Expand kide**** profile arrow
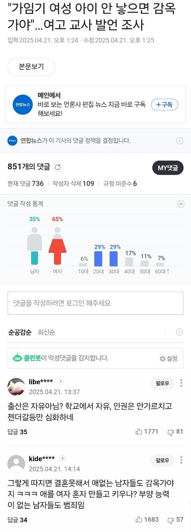Screen dimensions: 191x532 62,458
